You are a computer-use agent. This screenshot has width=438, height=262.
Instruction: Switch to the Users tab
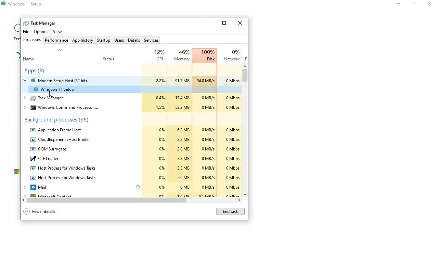coord(119,40)
